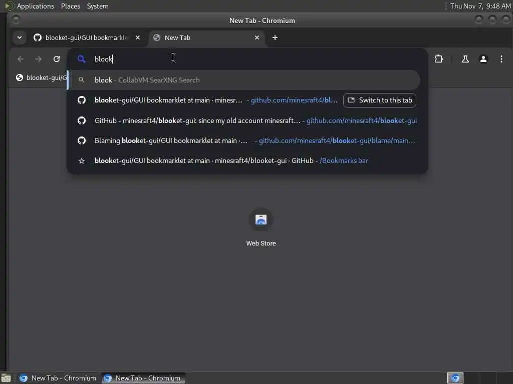This screenshot has width=513, height=384.
Task: Switch to first 'New Tab - Chromium' taskbar window
Action: [58, 378]
